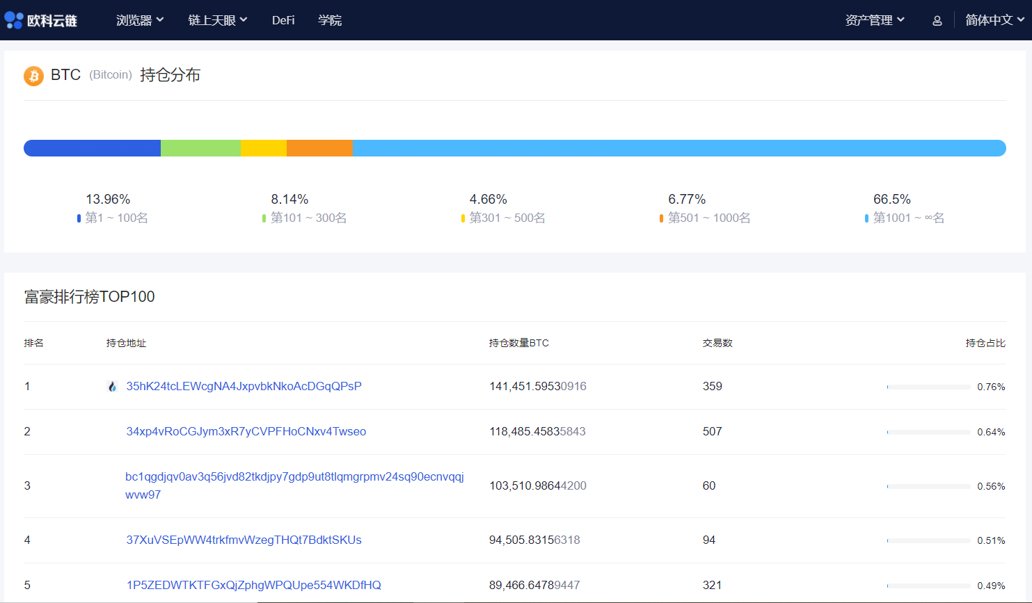The image size is (1032, 603).
Task: Click the 66.5% percentage value
Action: coord(892,200)
